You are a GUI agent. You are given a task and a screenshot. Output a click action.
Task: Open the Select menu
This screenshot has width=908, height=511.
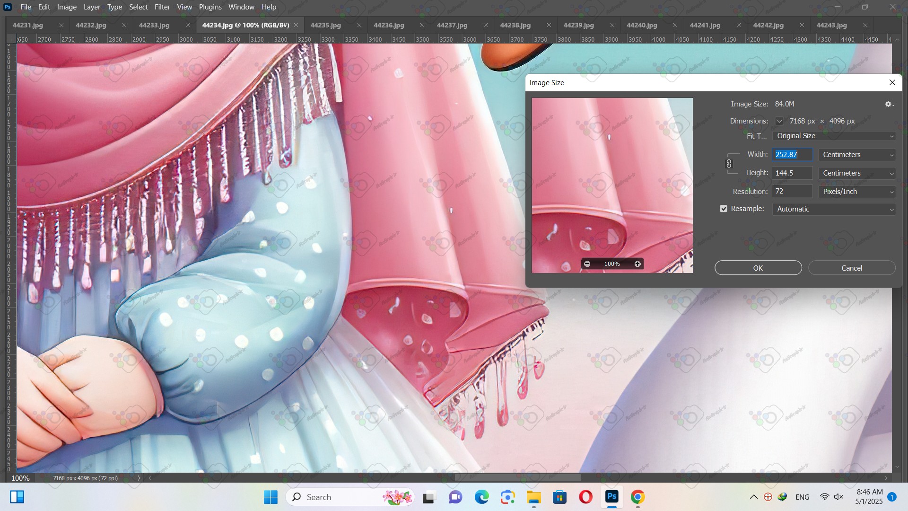click(x=139, y=7)
